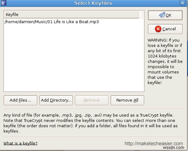Click the WARNING text about losing a keyfile
The width and height of the screenshot is (188, 151).
click(x=165, y=61)
